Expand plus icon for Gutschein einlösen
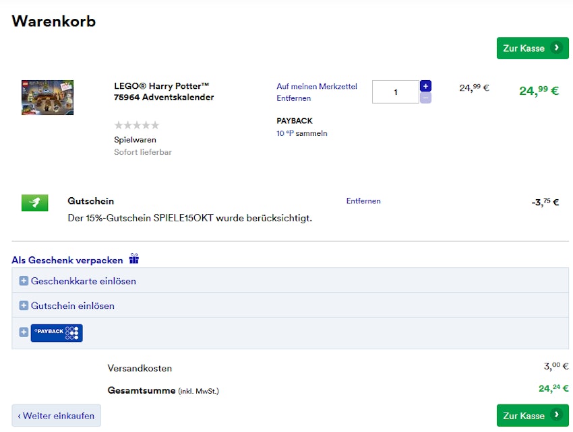This screenshot has height=432, width=573. click(x=24, y=306)
